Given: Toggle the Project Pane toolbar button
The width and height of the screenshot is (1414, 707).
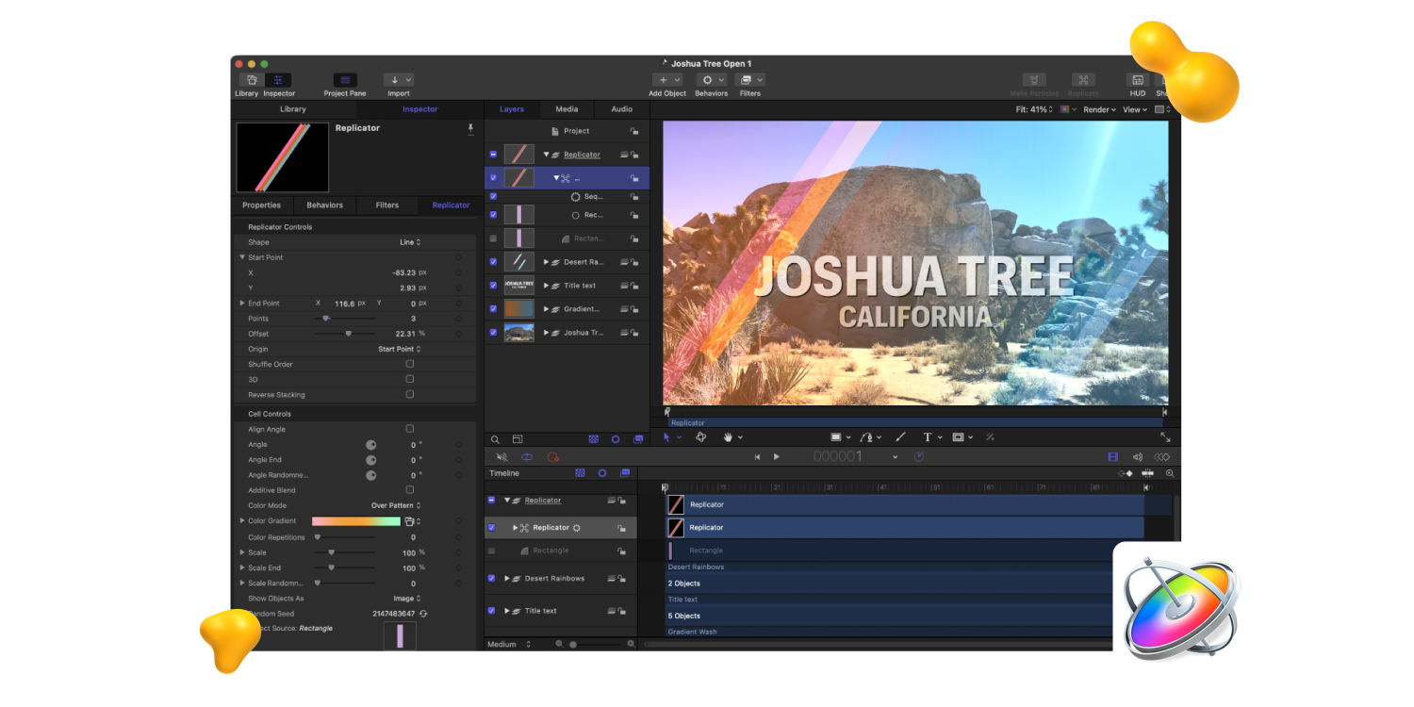Looking at the screenshot, I should pos(345,80).
